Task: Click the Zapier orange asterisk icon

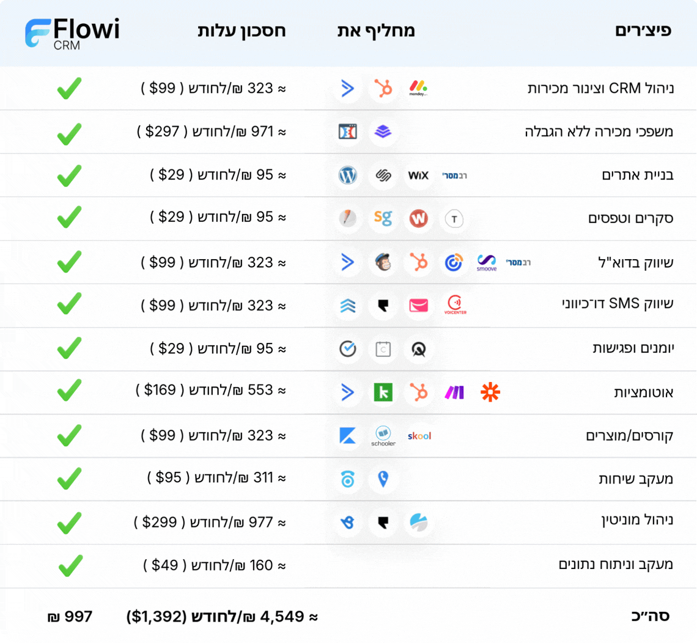Action: (490, 392)
